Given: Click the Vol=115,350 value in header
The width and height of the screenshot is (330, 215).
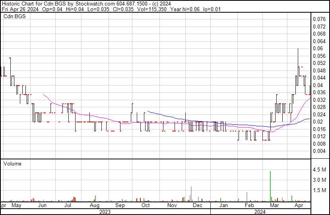Looking at the screenshot, I should pyautogui.click(x=152, y=9).
